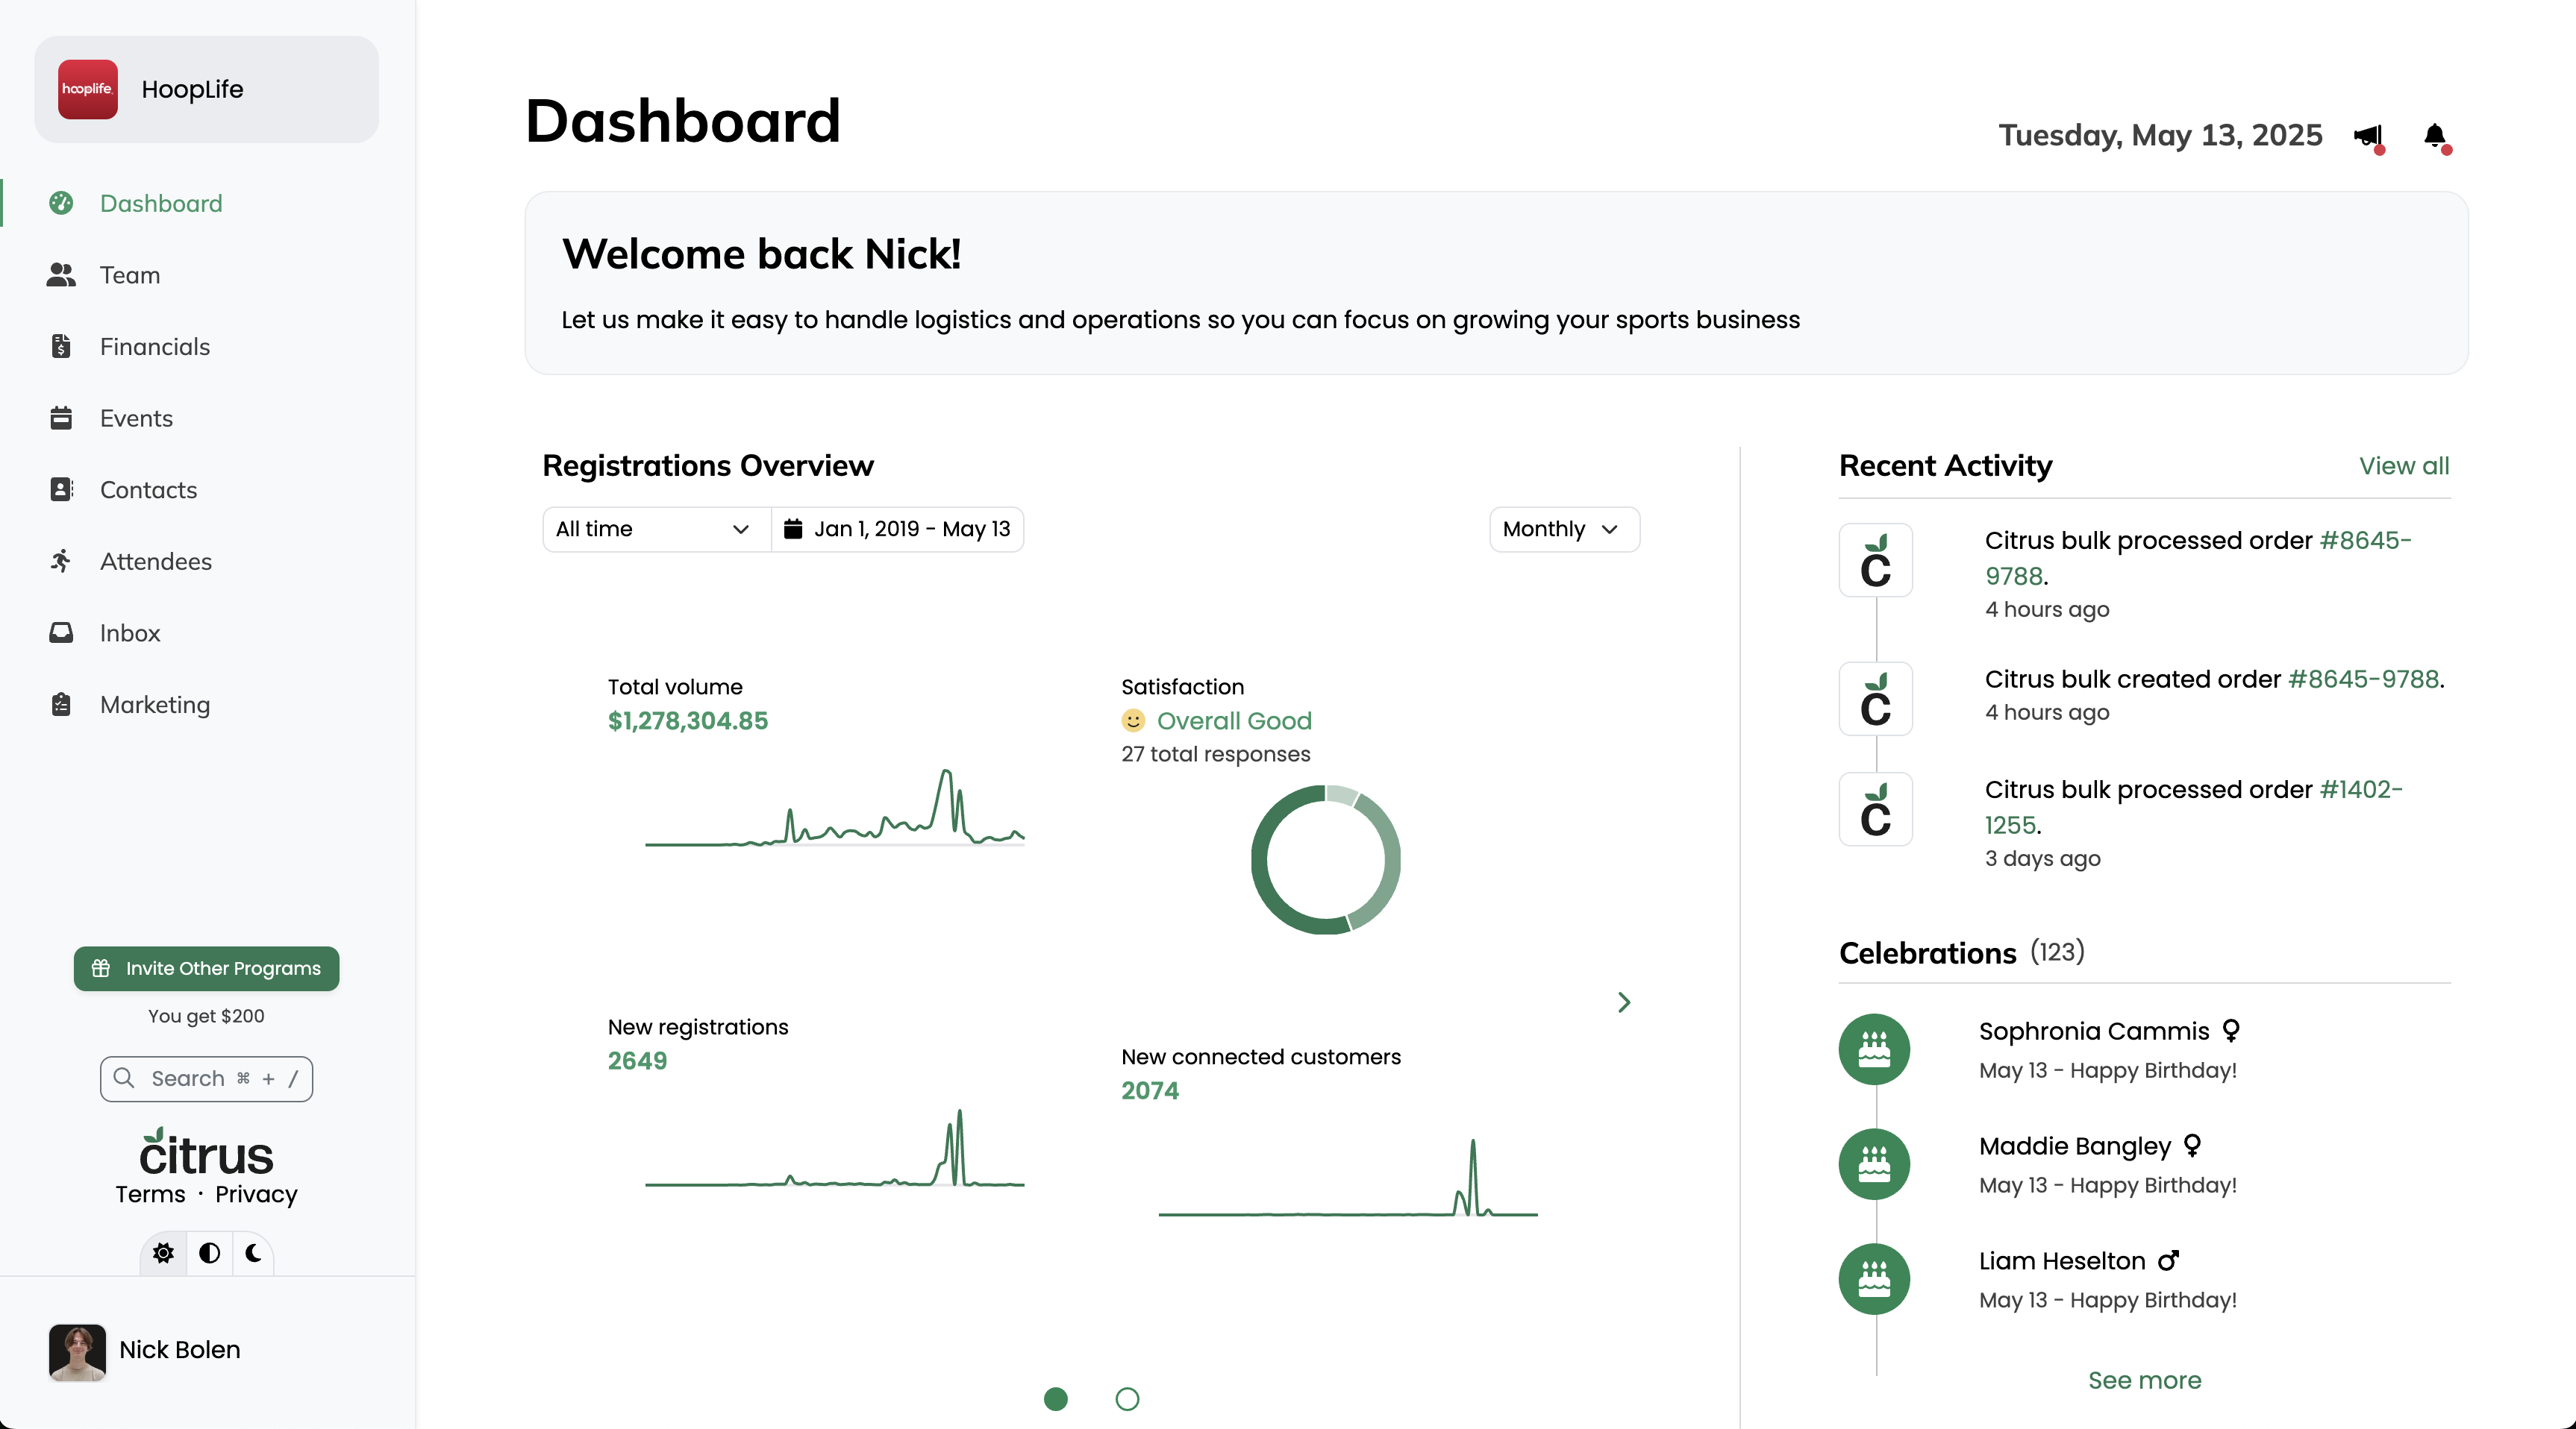The height and width of the screenshot is (1429, 2576).
Task: Switch to auto contrast theme mode
Action: [x=209, y=1253]
